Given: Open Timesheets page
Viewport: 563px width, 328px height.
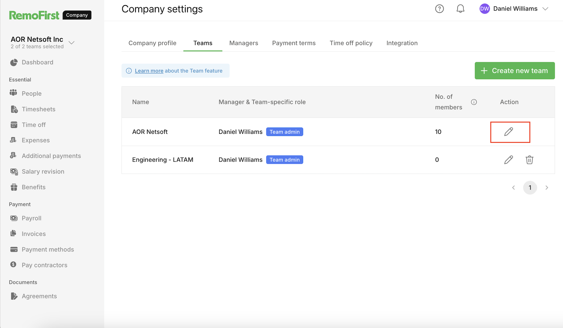Looking at the screenshot, I should 39,109.
